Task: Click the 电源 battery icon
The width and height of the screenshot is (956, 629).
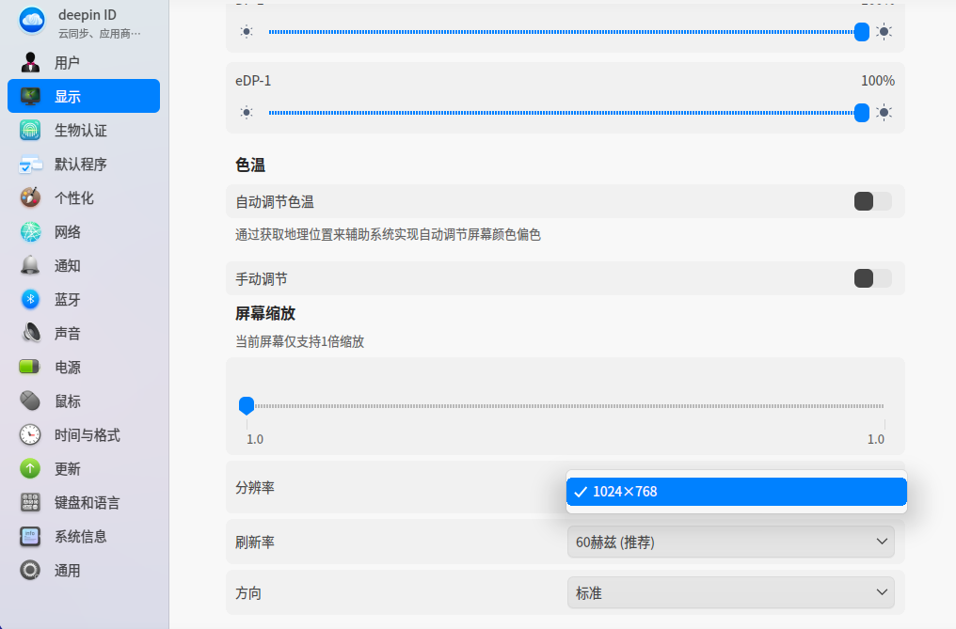Action: pos(30,367)
